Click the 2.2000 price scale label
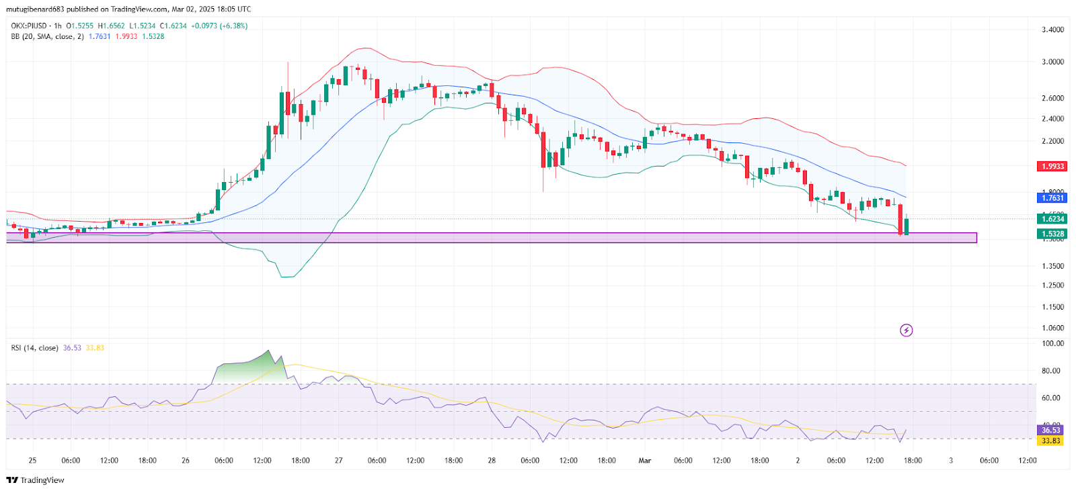1076x491 pixels. (x=1052, y=142)
